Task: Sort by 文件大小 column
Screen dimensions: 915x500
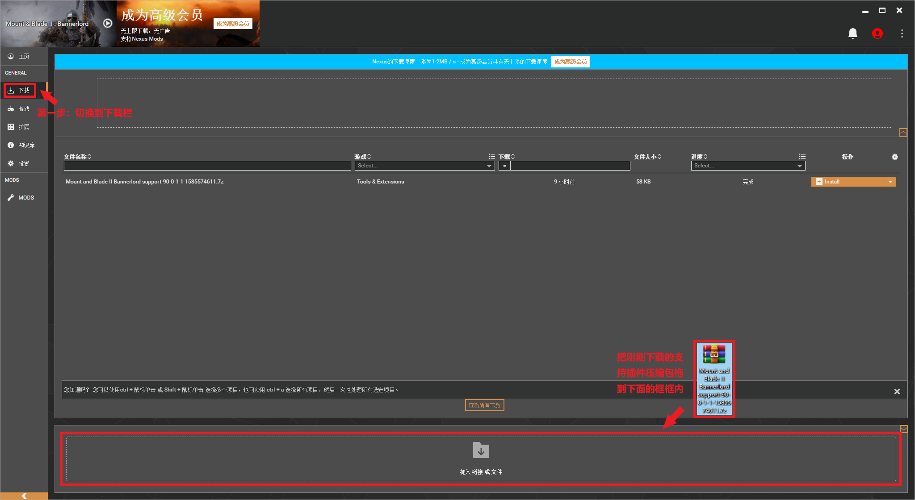Action: [x=647, y=157]
